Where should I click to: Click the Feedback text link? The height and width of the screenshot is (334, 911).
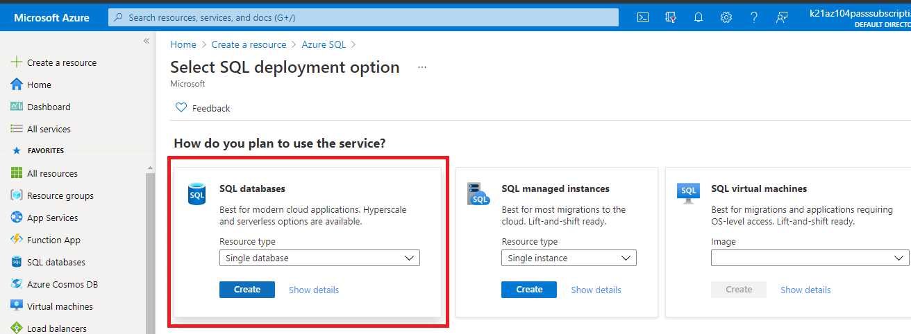tap(211, 108)
